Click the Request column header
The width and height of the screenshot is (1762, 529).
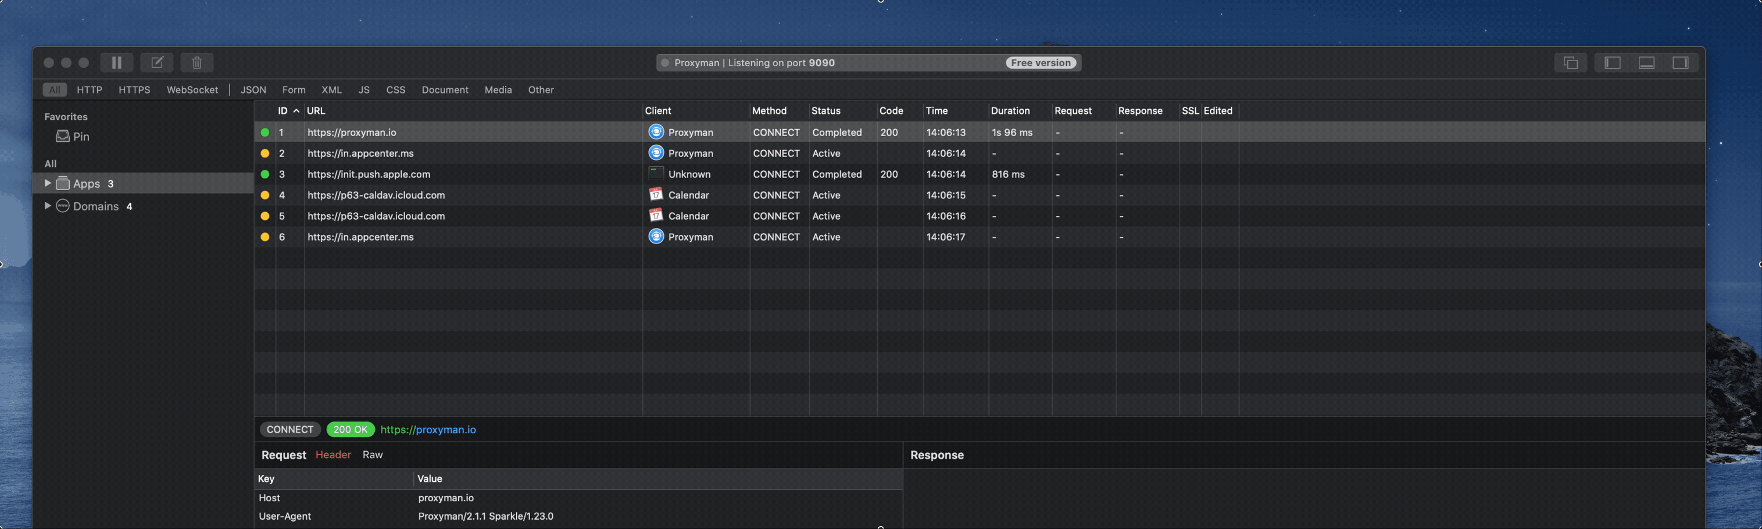[1084, 111]
